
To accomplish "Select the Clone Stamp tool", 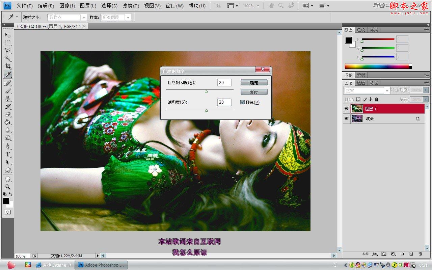I will tap(7, 99).
